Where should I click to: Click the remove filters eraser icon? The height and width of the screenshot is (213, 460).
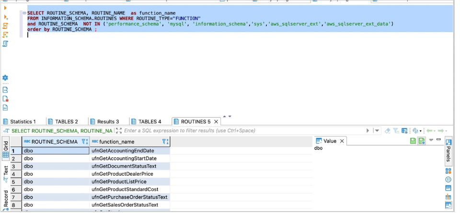coord(388,131)
